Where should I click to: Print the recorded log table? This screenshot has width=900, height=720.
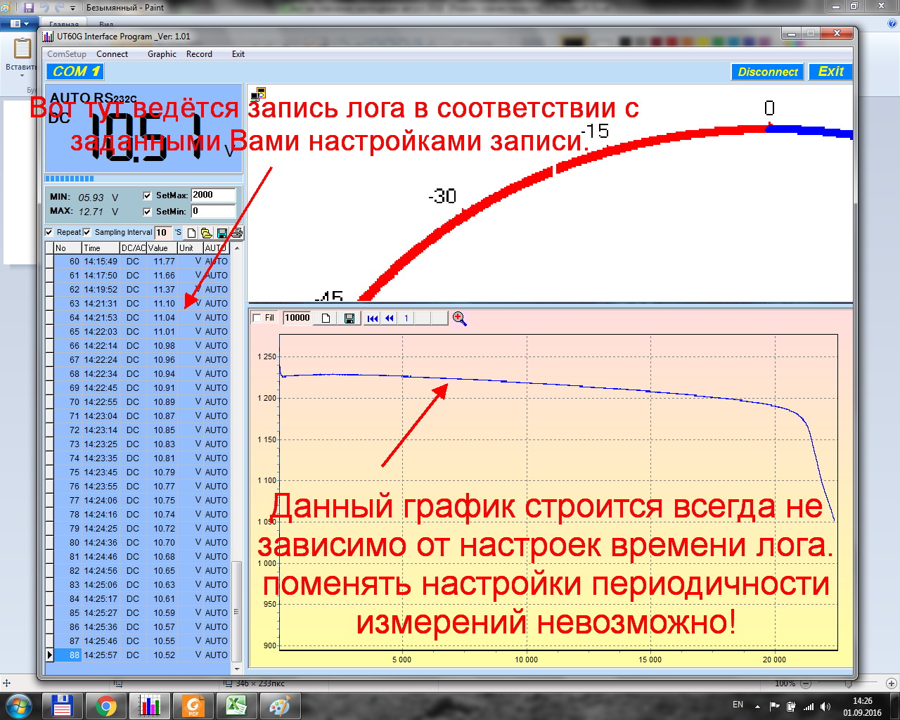click(237, 233)
